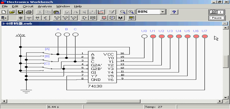
Task: Click the vertical scrollbar up arrow
Action: (226, 28)
